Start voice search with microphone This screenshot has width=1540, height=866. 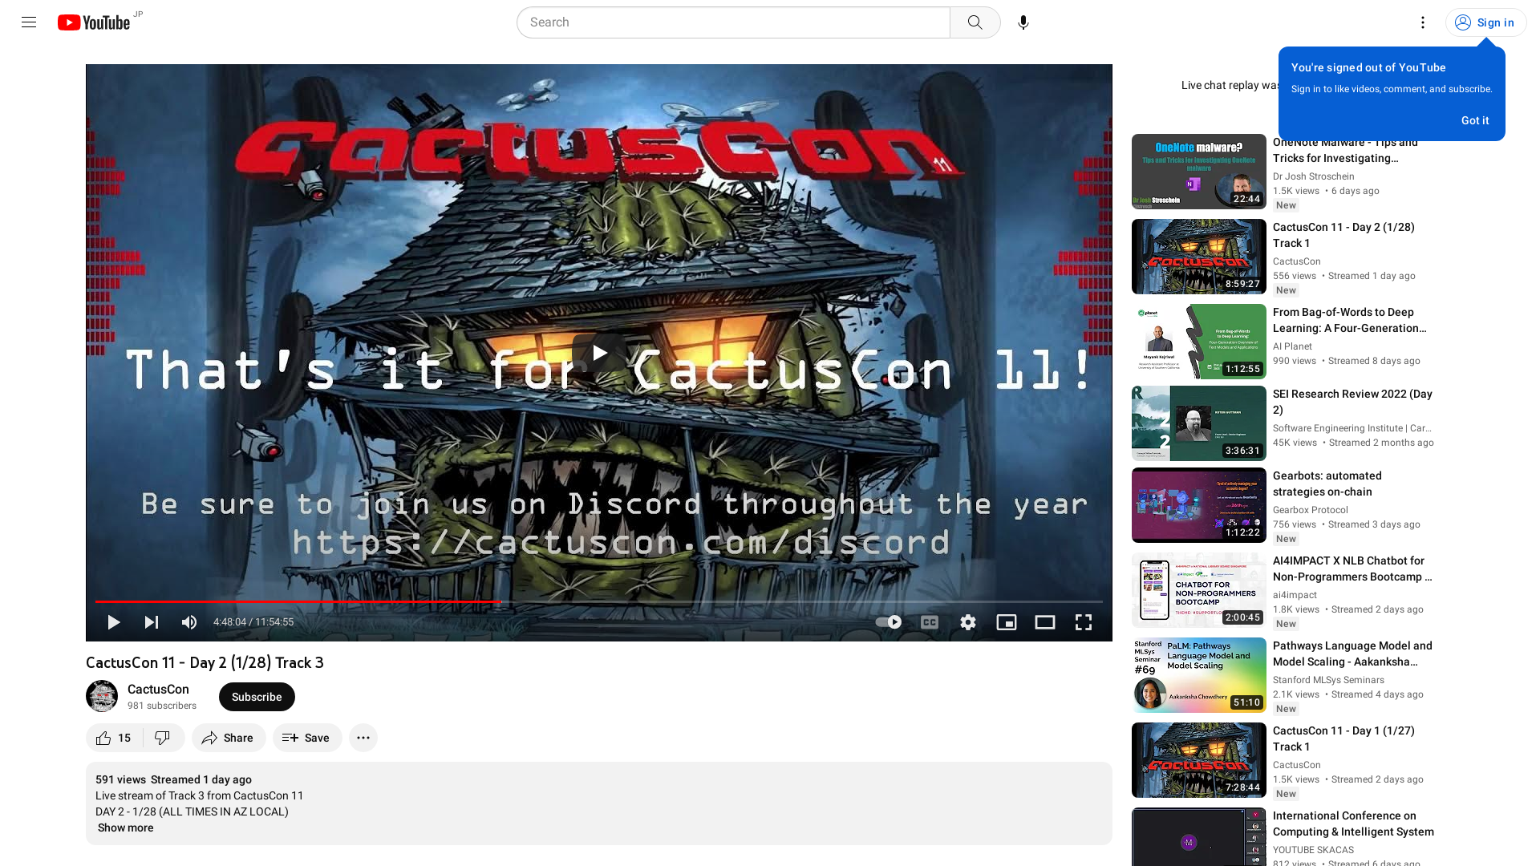(x=1023, y=22)
